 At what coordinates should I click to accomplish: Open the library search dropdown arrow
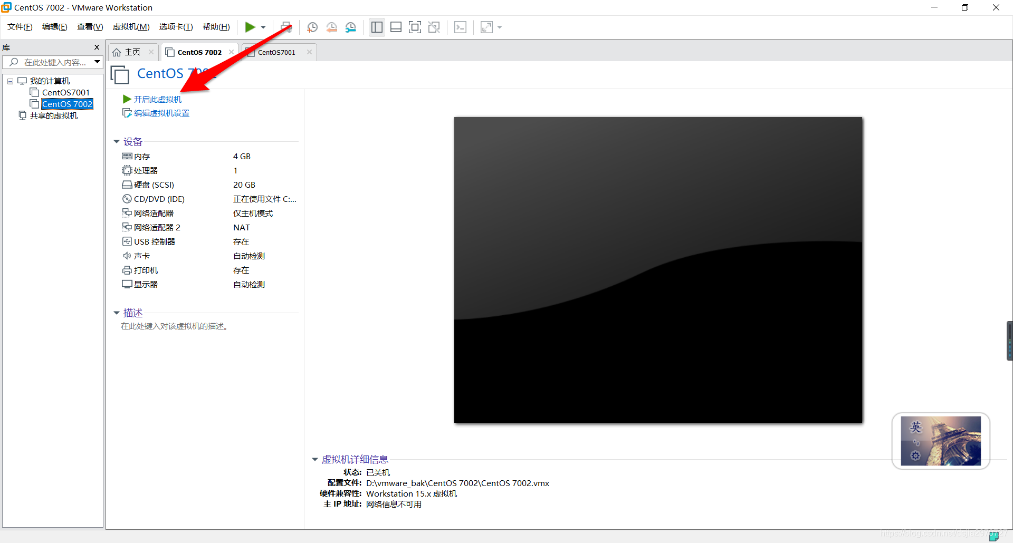tap(98, 62)
